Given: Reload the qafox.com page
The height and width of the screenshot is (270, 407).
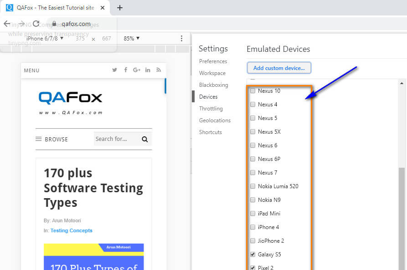Looking at the screenshot, I should pos(36,24).
